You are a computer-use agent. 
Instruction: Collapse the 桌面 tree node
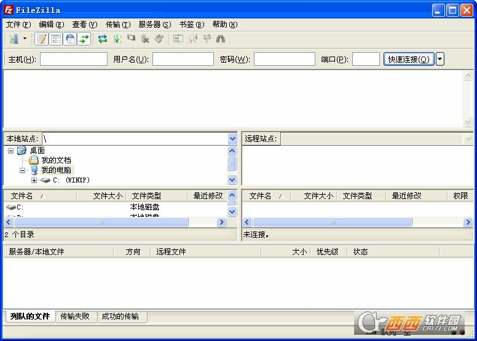(10, 151)
